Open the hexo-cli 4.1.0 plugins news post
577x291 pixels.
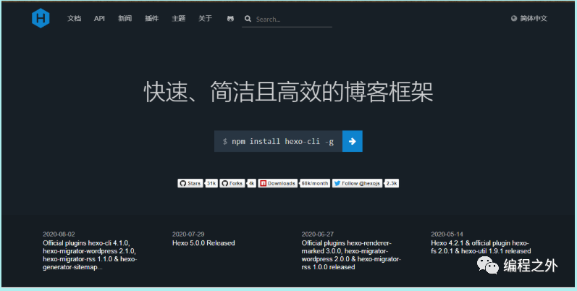tap(90, 255)
